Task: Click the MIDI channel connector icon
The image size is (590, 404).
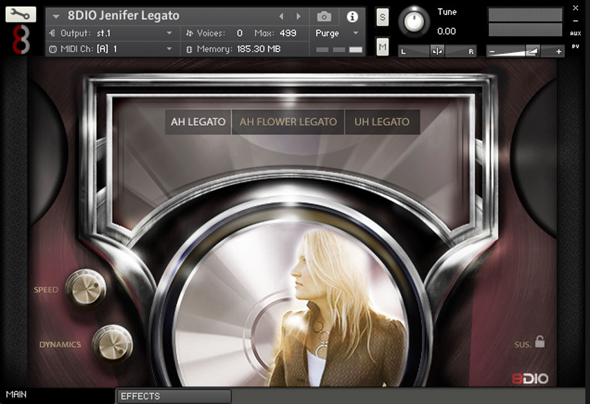Action: pos(52,49)
